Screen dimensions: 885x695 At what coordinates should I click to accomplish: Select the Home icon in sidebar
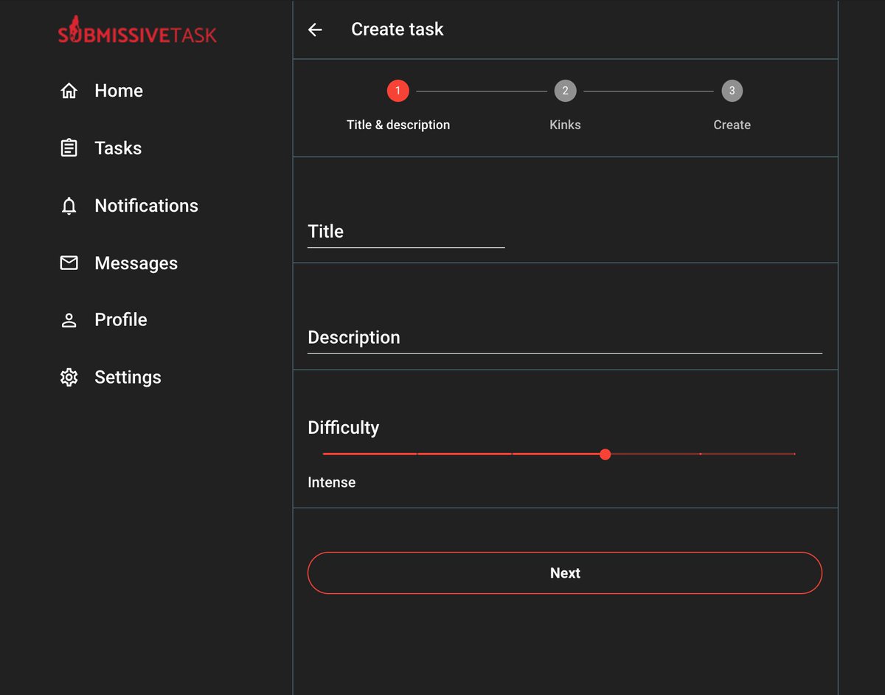(69, 90)
